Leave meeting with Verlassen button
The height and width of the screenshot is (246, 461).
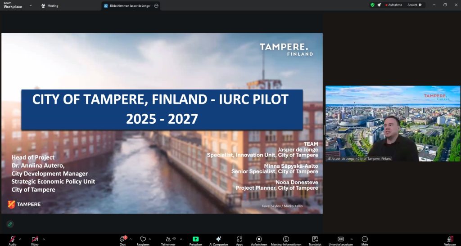[x=450, y=239]
